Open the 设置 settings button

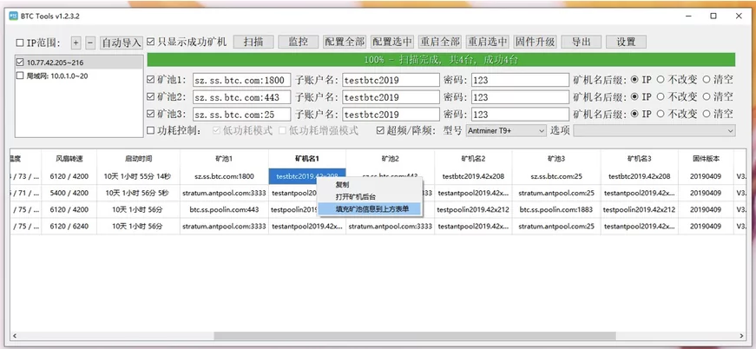(626, 42)
